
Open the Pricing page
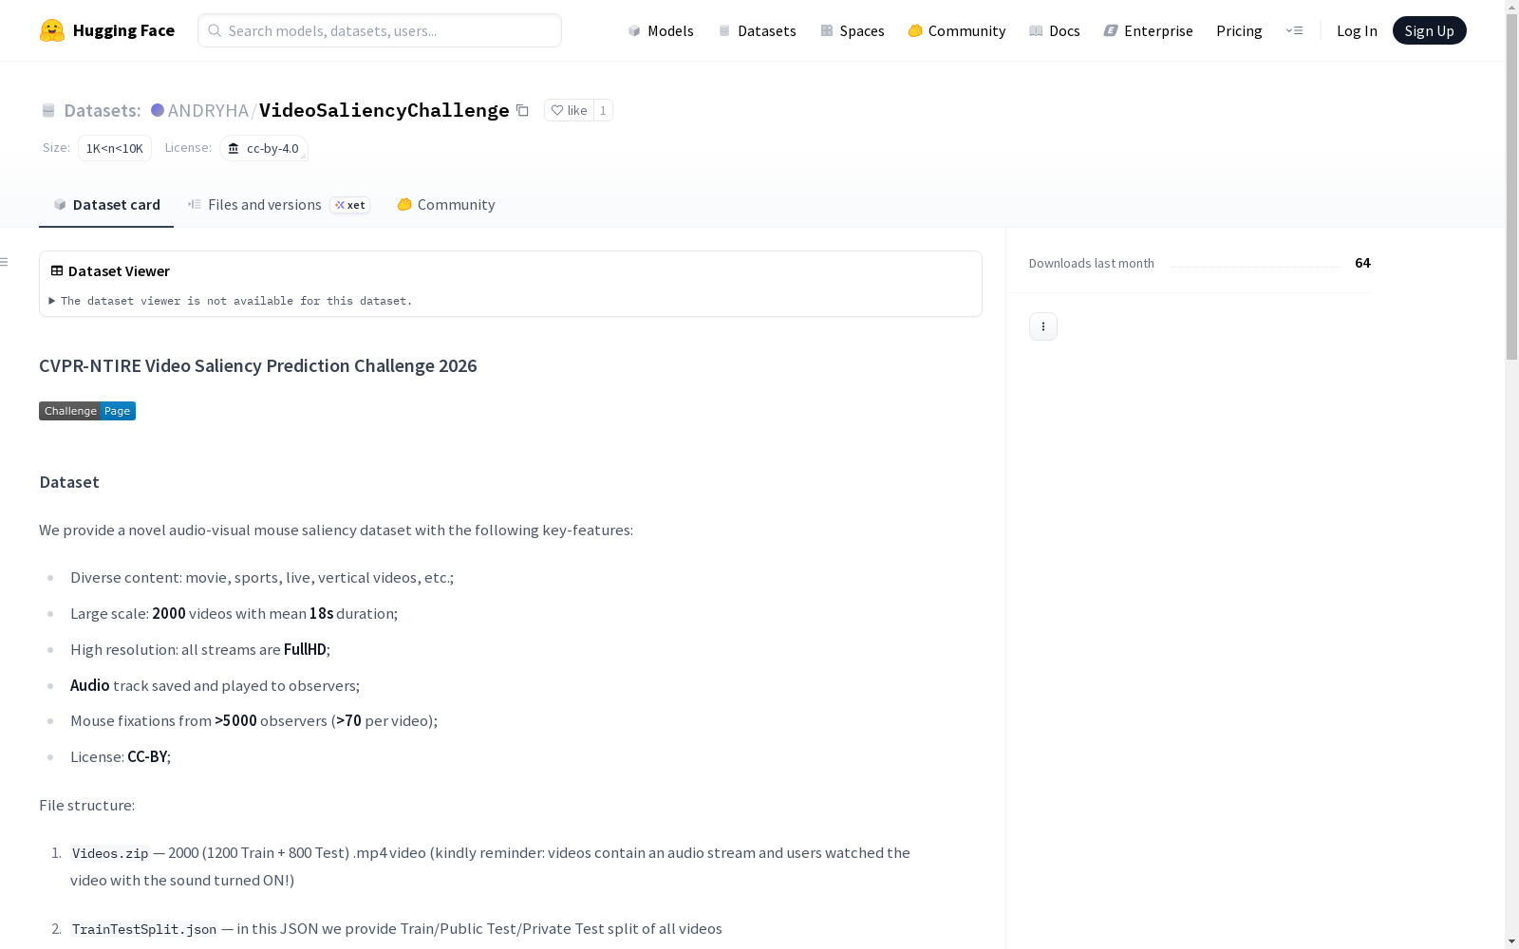coord(1239,30)
